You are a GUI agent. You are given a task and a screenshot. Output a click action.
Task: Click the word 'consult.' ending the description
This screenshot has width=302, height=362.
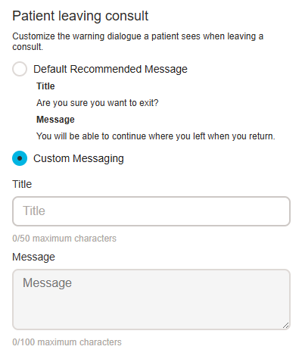[27, 47]
